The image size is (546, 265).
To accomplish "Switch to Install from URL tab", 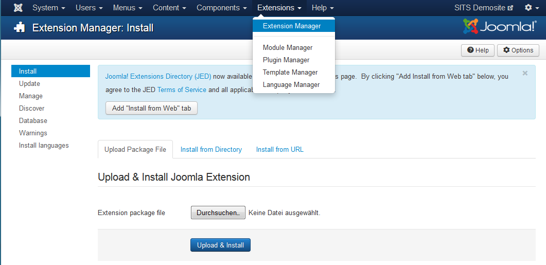I will (x=280, y=149).
